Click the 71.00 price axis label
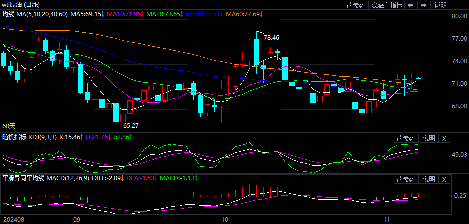Image resolution: width=469 pixels, height=224 pixels. [x=459, y=84]
